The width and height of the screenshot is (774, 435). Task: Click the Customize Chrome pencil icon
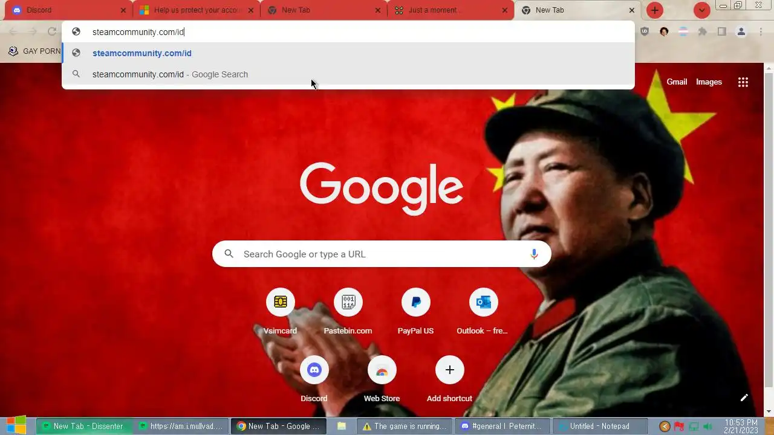click(744, 398)
